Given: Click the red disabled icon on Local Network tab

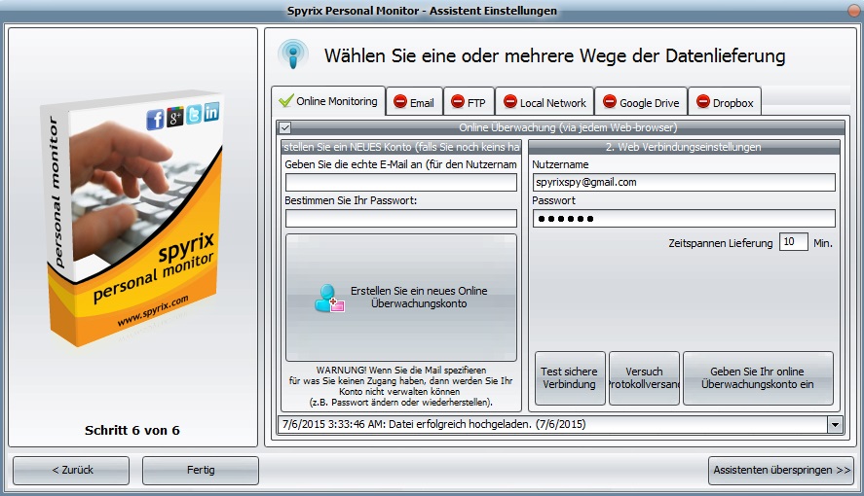Looking at the screenshot, I should (510, 102).
